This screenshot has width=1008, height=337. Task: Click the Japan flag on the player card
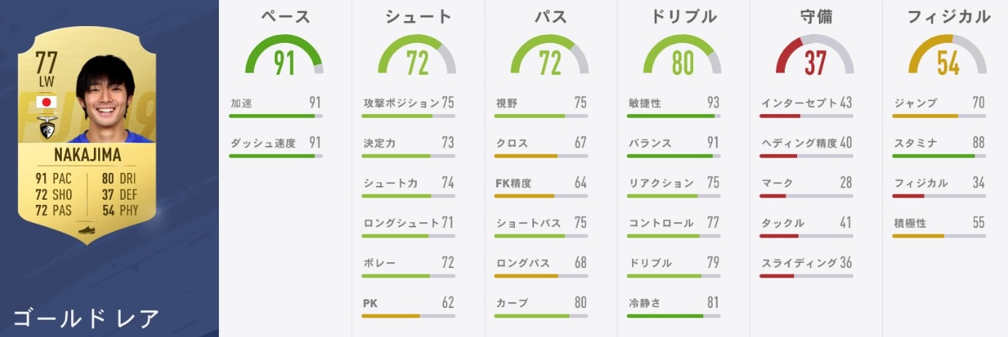click(x=47, y=102)
